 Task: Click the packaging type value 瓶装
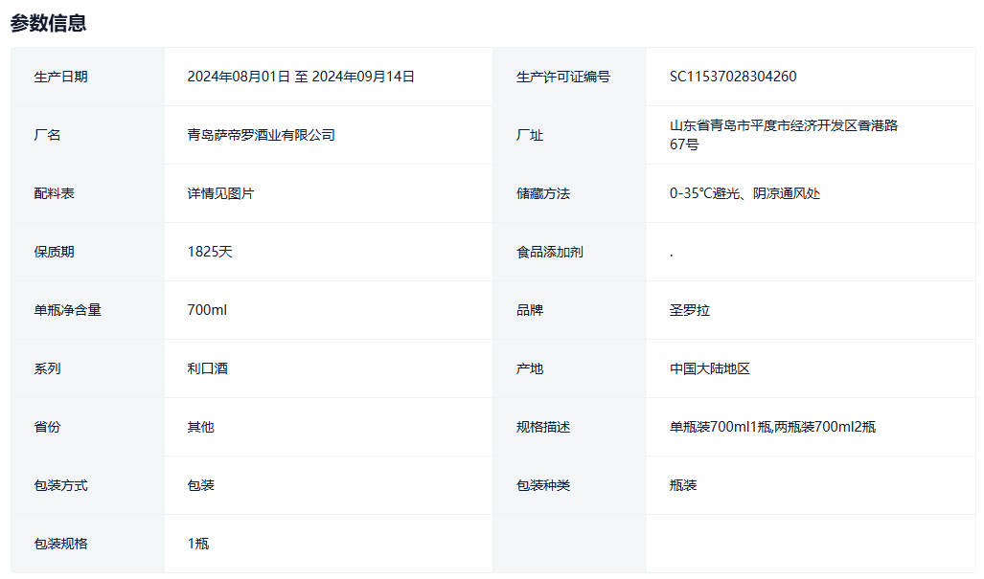click(683, 485)
